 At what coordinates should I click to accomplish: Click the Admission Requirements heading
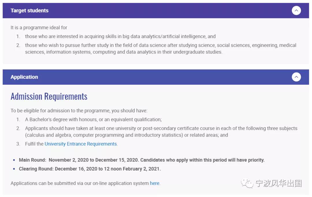coord(49,96)
